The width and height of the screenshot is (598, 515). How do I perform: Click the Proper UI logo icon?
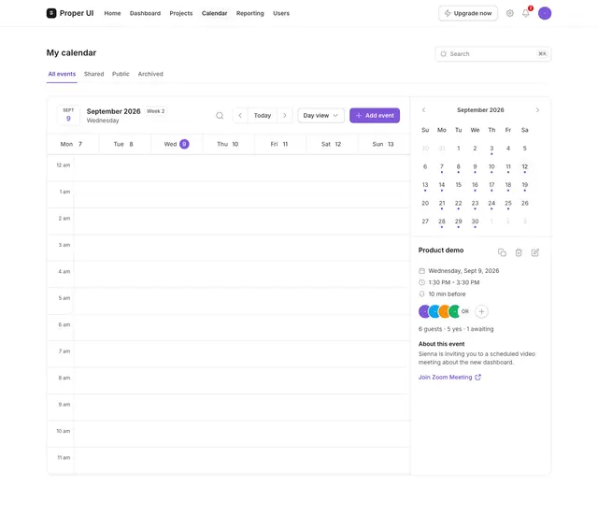click(x=51, y=13)
